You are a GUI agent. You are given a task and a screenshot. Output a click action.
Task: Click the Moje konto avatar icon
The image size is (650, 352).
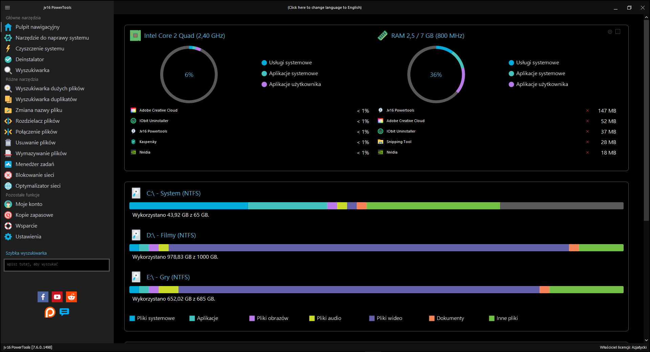pyautogui.click(x=8, y=204)
